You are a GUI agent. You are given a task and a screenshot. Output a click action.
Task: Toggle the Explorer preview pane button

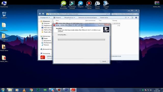click(x=132, y=18)
